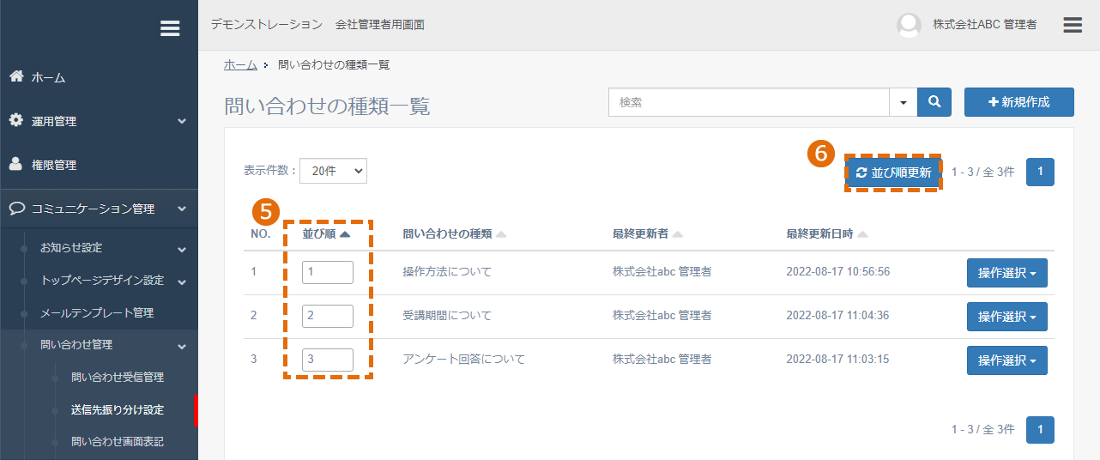The image size is (1100, 460).
Task: Expand the お知らせ設定 chevron
Action: [x=182, y=249]
